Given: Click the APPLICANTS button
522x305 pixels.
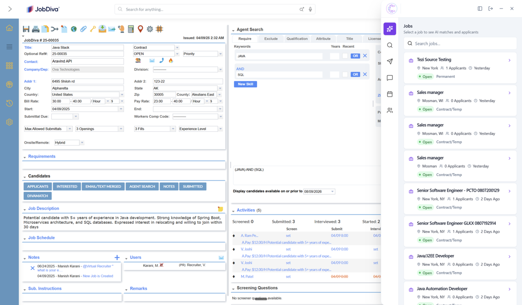Looking at the screenshot, I should click(38, 187).
